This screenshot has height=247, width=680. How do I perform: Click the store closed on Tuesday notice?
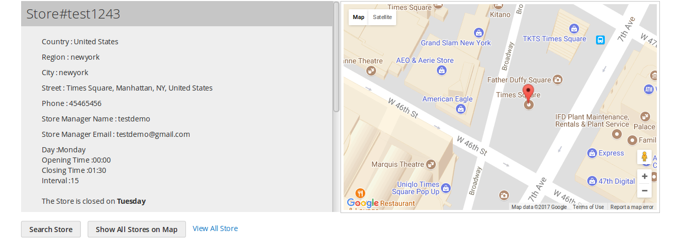[94, 201]
